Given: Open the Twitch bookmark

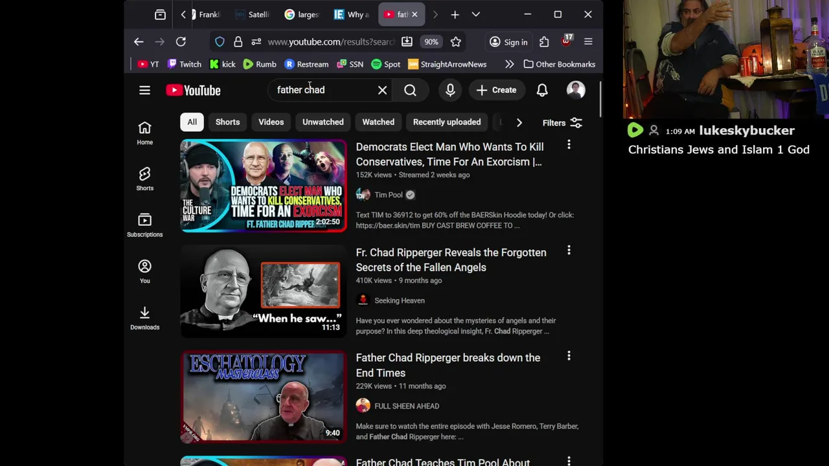Looking at the screenshot, I should click(184, 64).
